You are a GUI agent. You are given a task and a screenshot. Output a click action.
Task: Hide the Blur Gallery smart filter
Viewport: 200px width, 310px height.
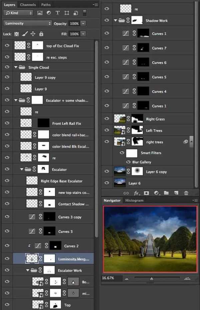(128, 162)
